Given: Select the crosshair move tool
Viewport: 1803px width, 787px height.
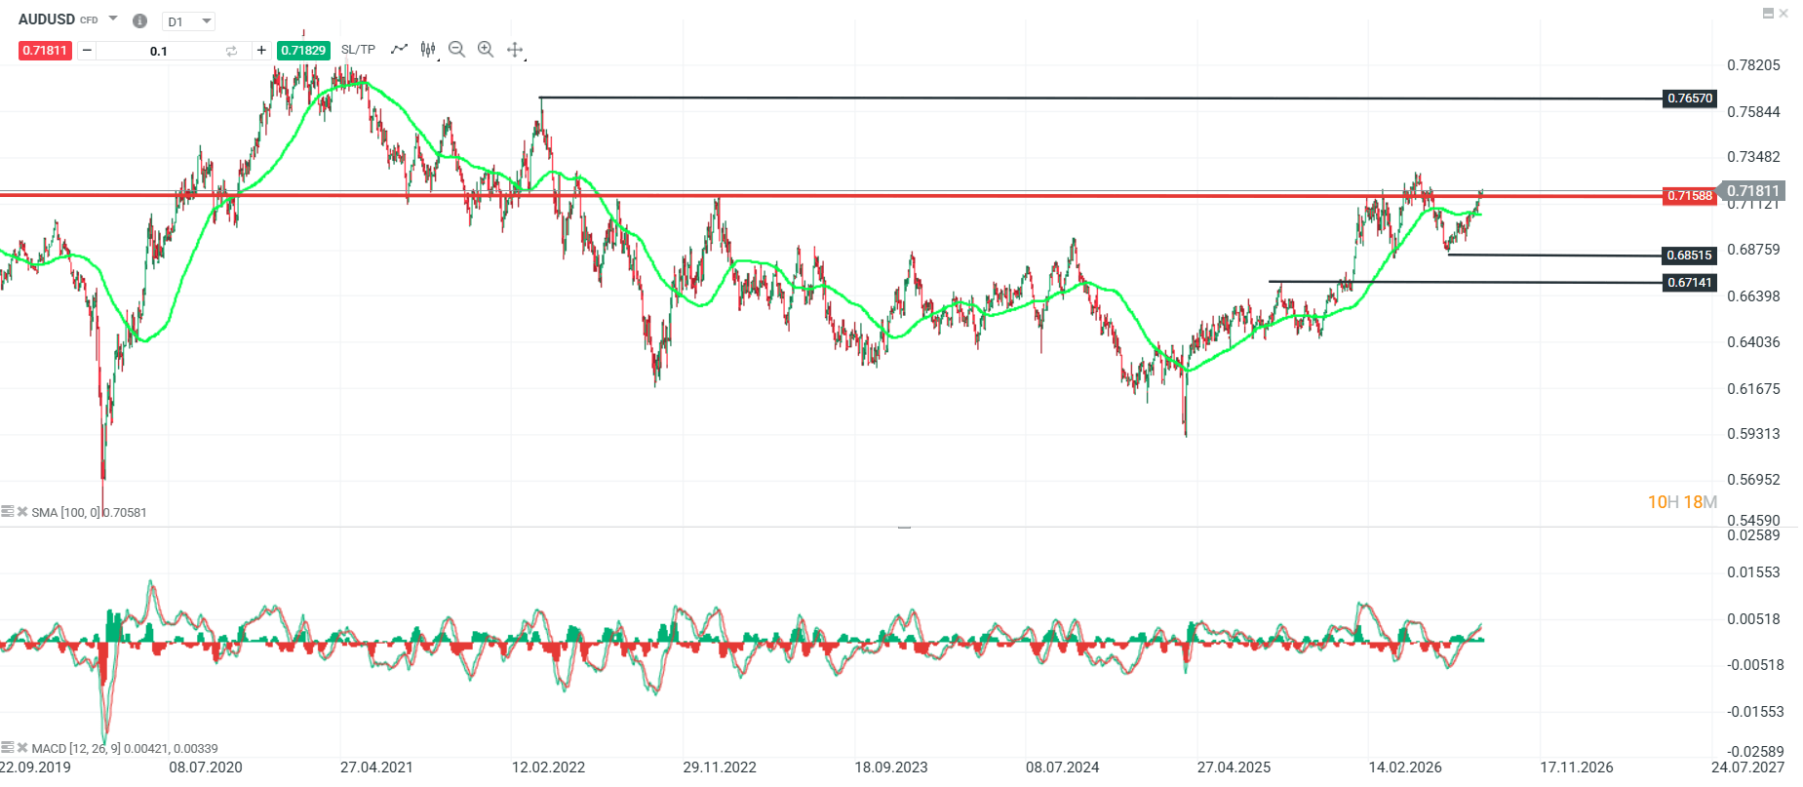Looking at the screenshot, I should (x=516, y=50).
